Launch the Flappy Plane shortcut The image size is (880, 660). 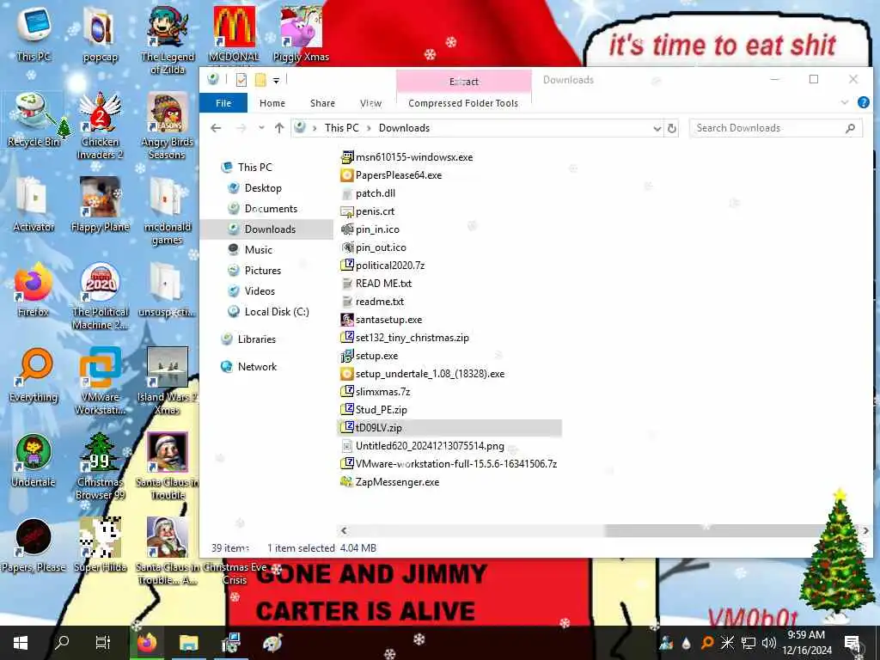[x=100, y=205]
